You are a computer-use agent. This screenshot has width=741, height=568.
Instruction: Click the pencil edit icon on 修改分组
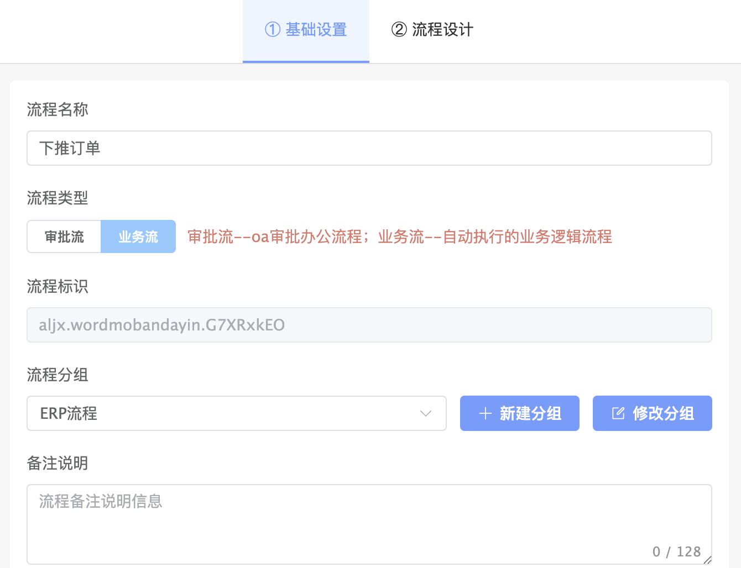point(618,413)
